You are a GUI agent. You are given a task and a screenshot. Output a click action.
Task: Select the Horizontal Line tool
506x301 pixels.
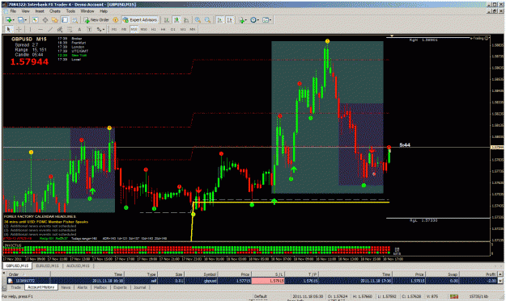point(40,29)
